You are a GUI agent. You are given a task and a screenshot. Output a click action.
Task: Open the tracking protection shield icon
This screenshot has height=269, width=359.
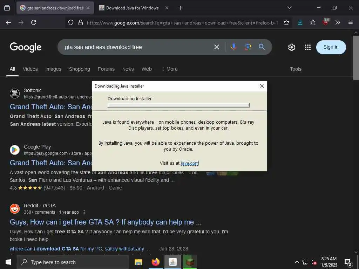[71, 22]
